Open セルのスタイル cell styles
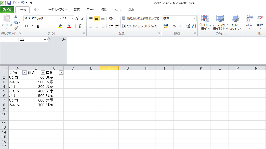The width and height of the screenshot is (266, 149). [235, 22]
